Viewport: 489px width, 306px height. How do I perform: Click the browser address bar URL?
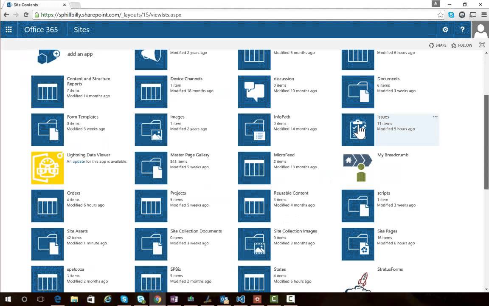point(111,15)
